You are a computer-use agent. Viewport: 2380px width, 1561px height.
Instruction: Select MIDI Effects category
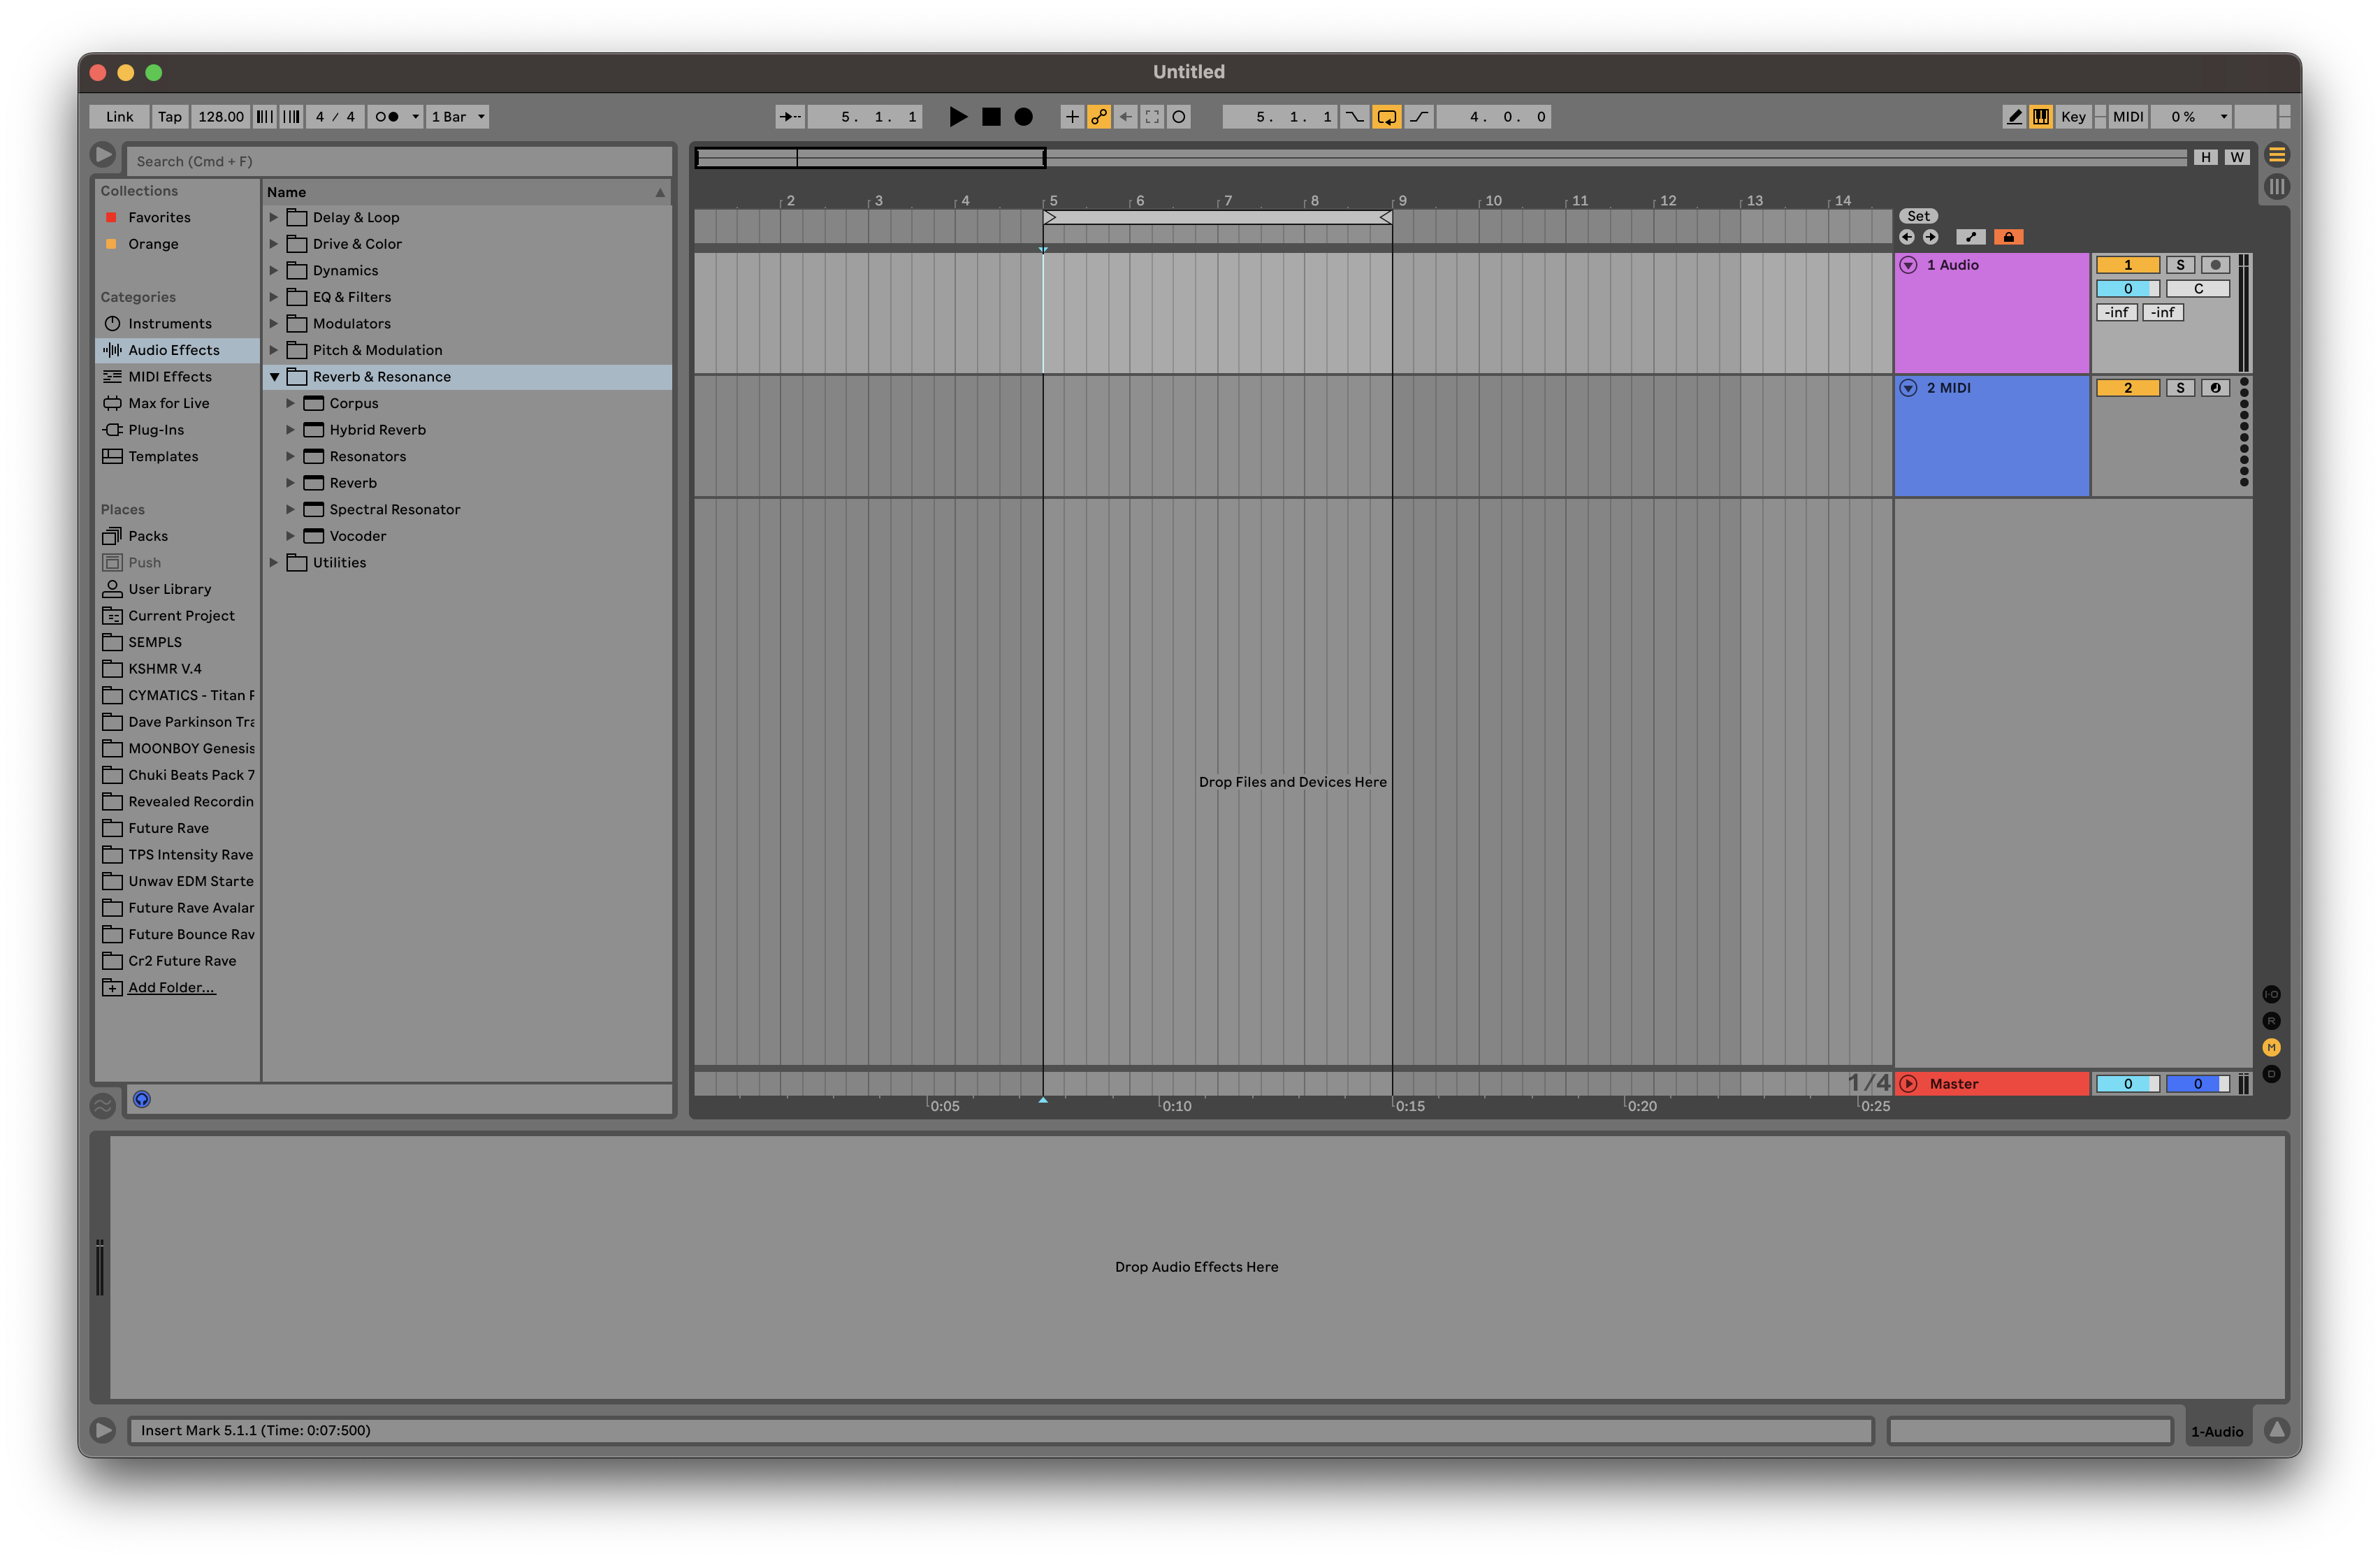(x=169, y=377)
